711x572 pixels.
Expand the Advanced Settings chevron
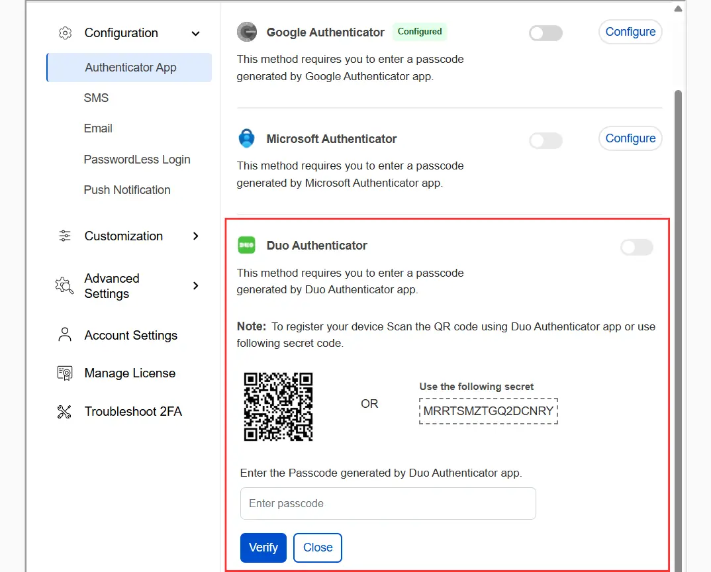pyautogui.click(x=196, y=285)
